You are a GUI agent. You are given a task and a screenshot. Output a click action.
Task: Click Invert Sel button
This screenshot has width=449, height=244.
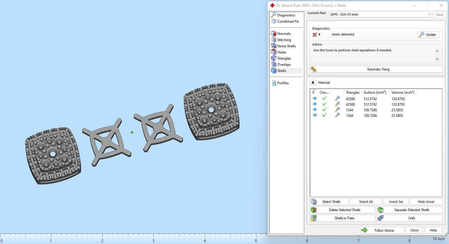[396, 202]
